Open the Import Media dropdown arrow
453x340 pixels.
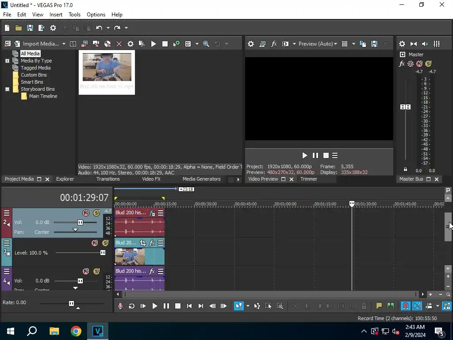click(x=64, y=44)
